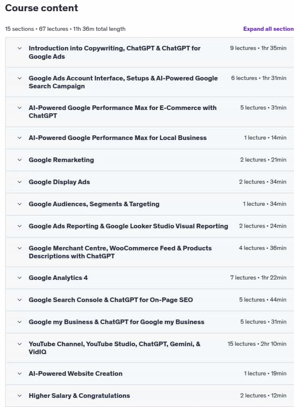The image size is (294, 407).
Task: Expand Google Search Console section chevron
Action: pyautogui.click(x=20, y=300)
